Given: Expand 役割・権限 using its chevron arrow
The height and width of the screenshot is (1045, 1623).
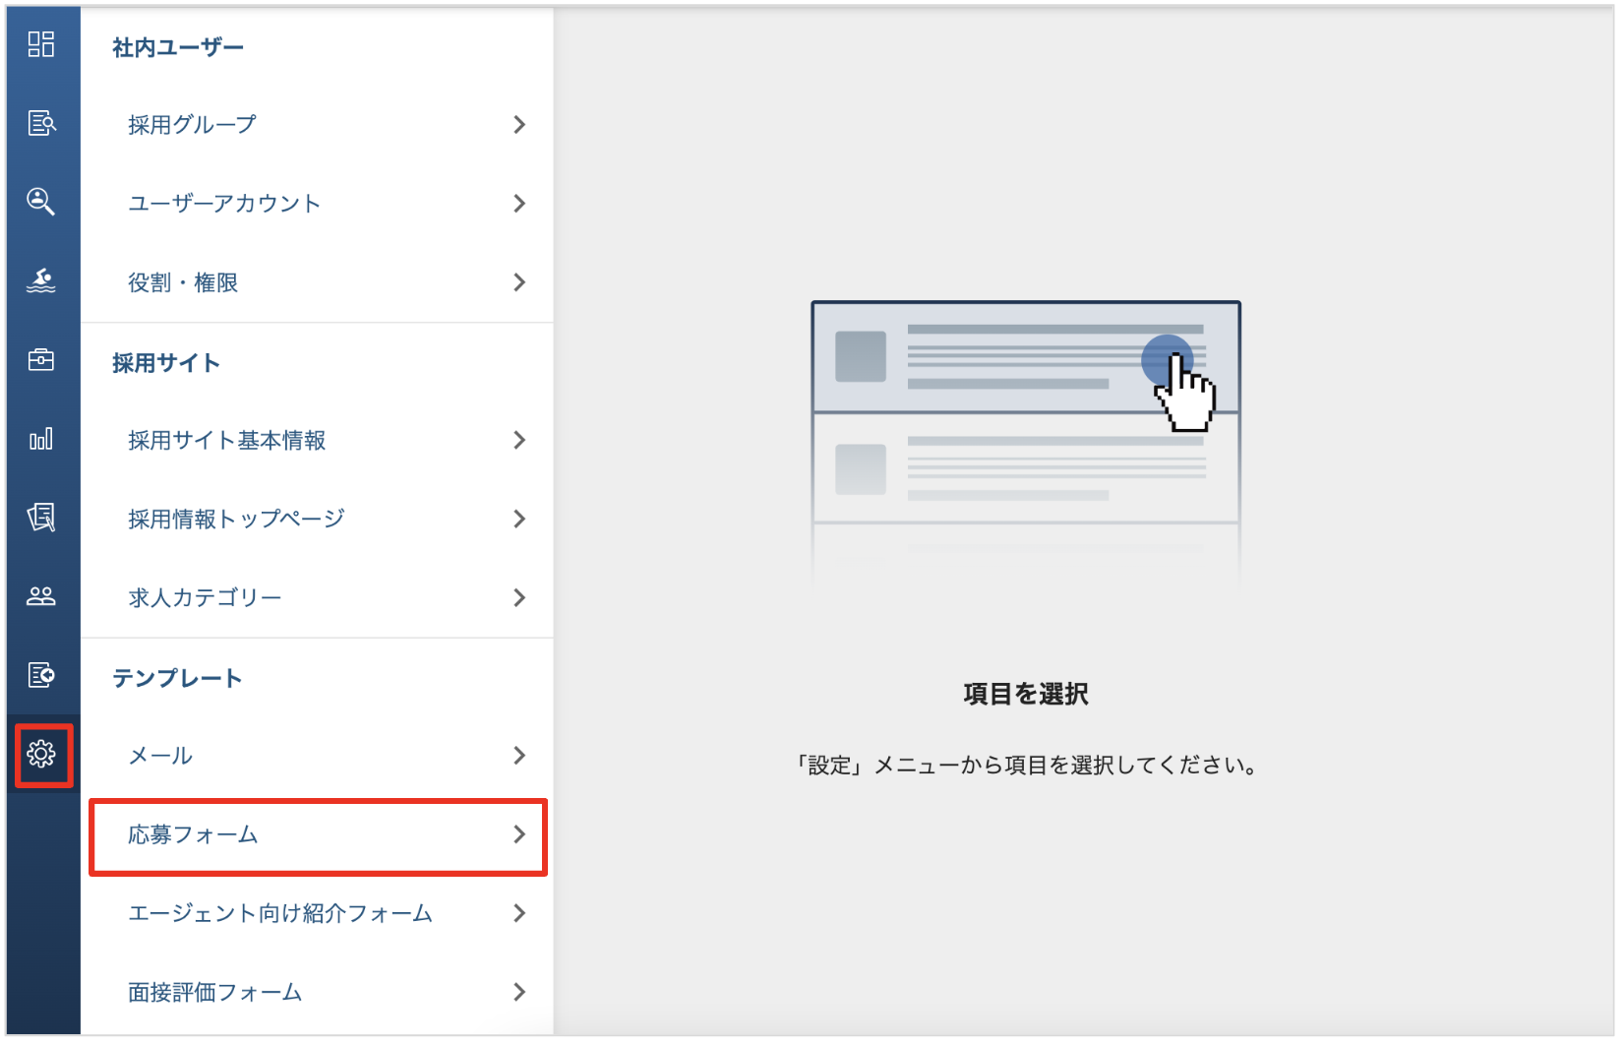Looking at the screenshot, I should point(519,282).
